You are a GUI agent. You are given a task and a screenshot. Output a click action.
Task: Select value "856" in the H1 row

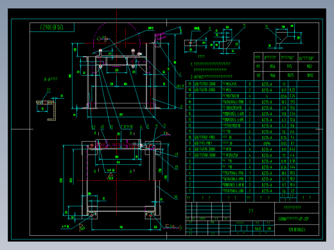(272, 66)
